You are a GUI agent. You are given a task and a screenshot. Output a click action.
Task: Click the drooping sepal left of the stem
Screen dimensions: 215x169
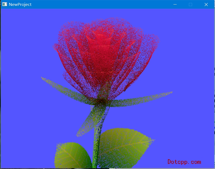point(85,125)
